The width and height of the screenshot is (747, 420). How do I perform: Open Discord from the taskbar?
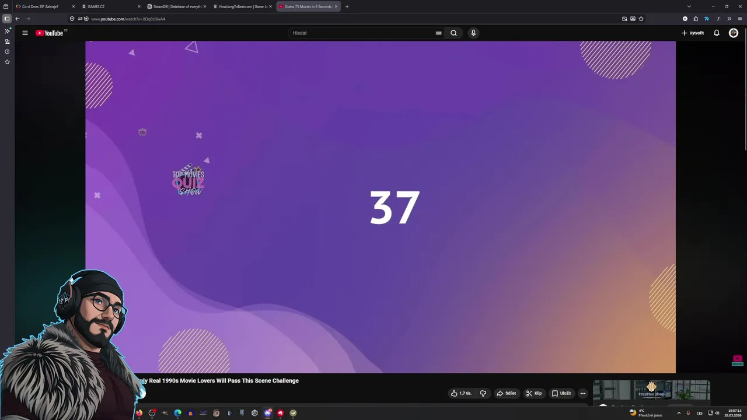[267, 413]
